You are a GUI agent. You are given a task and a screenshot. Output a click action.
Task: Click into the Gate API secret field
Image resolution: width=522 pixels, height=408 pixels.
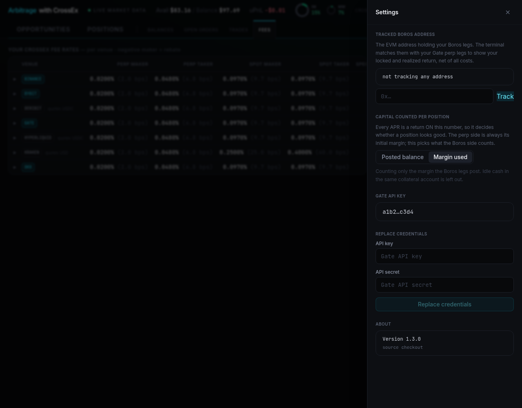click(445, 285)
